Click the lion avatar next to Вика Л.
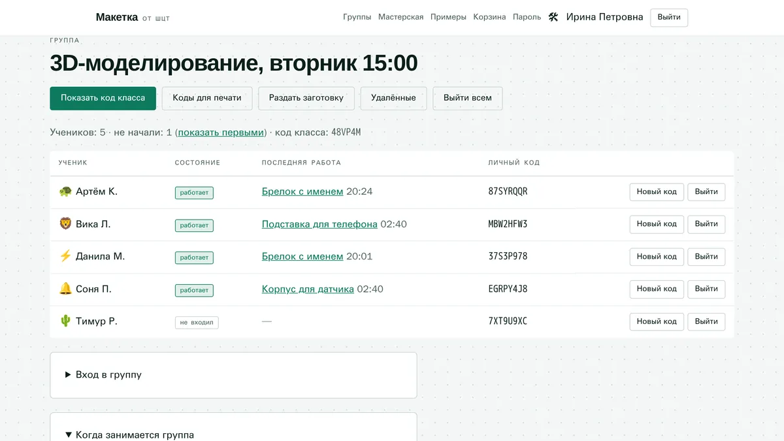Image resolution: width=784 pixels, height=441 pixels. coord(65,224)
